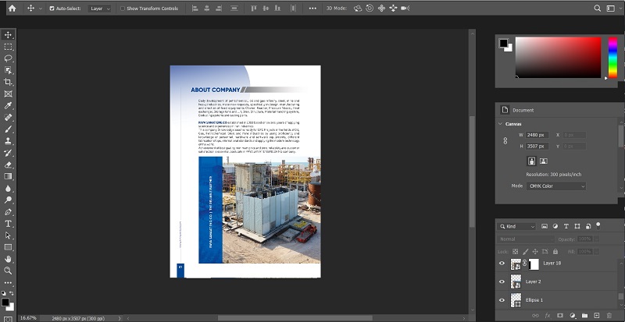
Task: Select the Crop tool
Action: [x=8, y=82]
